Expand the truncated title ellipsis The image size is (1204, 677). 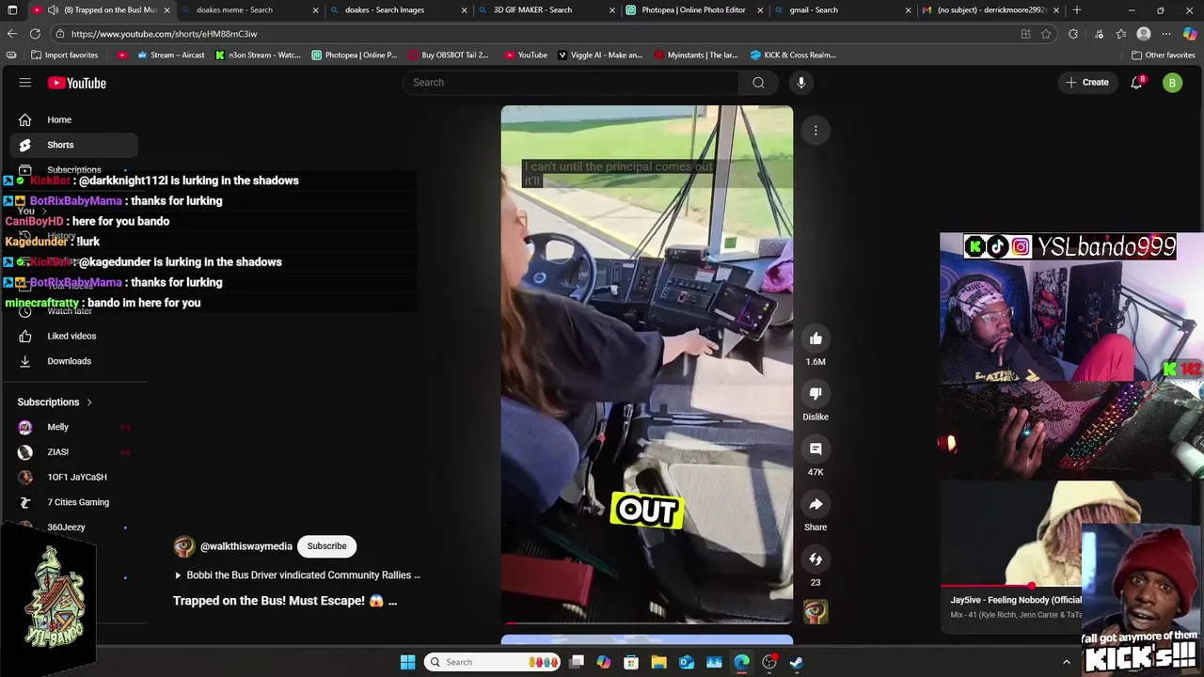[x=392, y=601]
